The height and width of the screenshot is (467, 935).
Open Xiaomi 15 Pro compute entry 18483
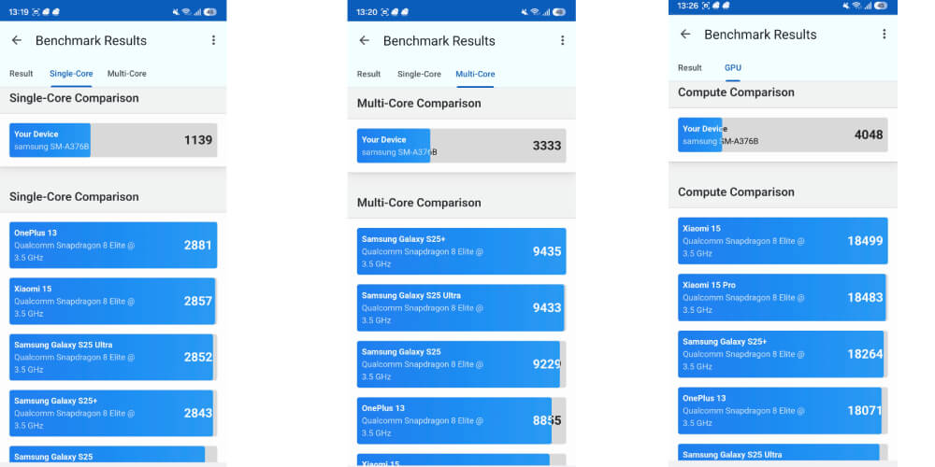click(783, 297)
